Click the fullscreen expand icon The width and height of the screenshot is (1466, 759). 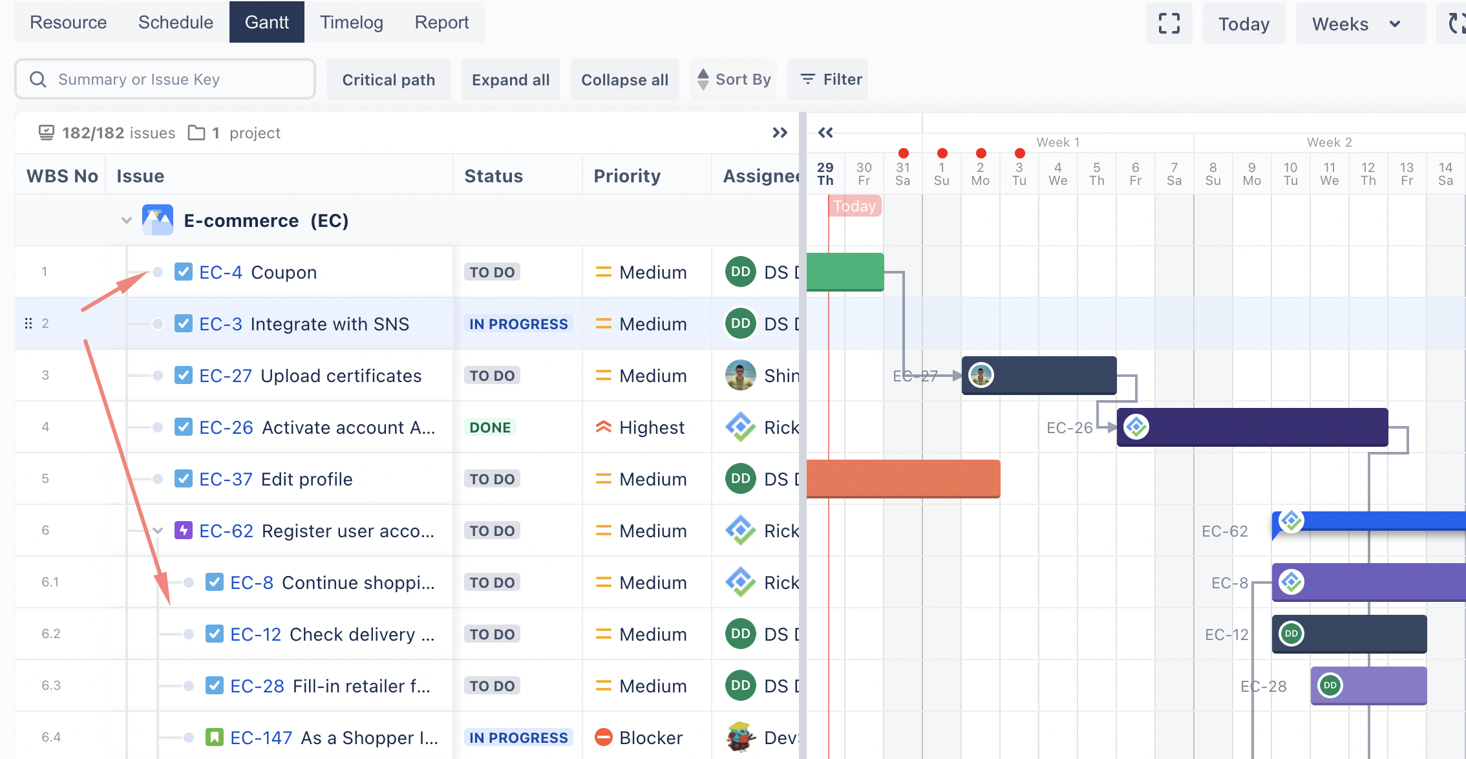pos(1169,24)
